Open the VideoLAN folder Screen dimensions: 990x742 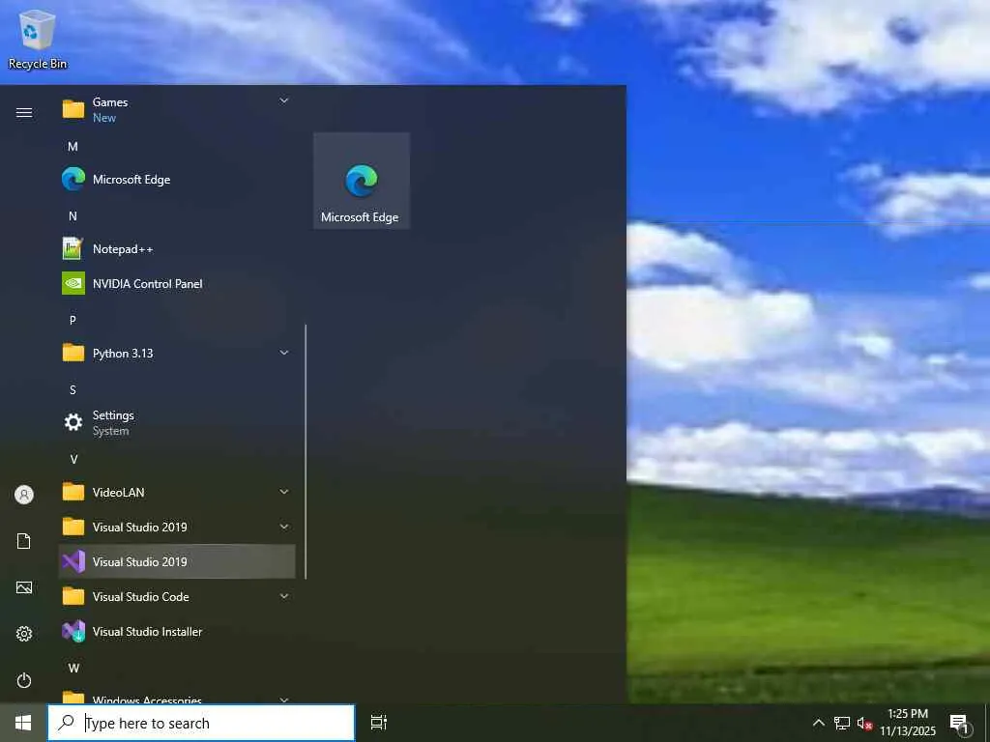pyautogui.click(x=176, y=492)
